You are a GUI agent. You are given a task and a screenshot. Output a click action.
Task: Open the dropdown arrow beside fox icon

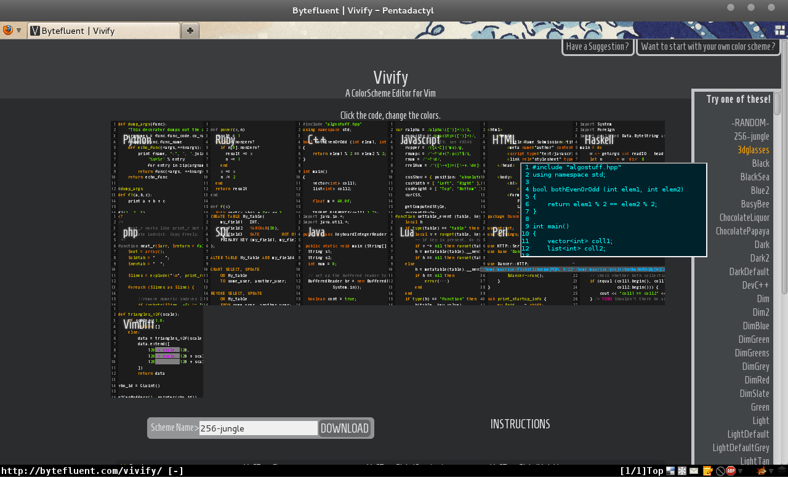coord(771,471)
